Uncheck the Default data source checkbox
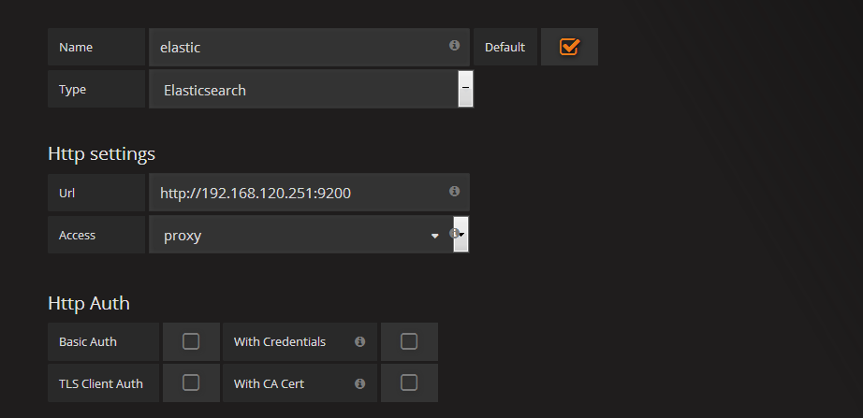The height and width of the screenshot is (418, 863). pos(569,47)
